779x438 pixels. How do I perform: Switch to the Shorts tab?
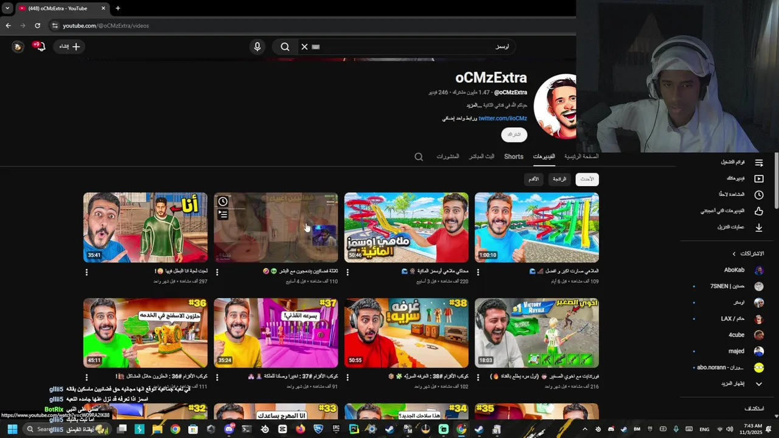(514, 156)
